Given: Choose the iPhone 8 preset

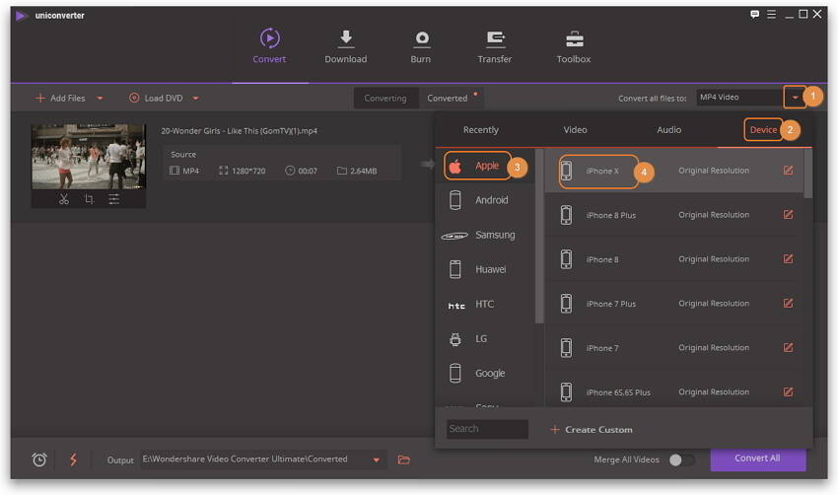Looking at the screenshot, I should click(x=673, y=259).
